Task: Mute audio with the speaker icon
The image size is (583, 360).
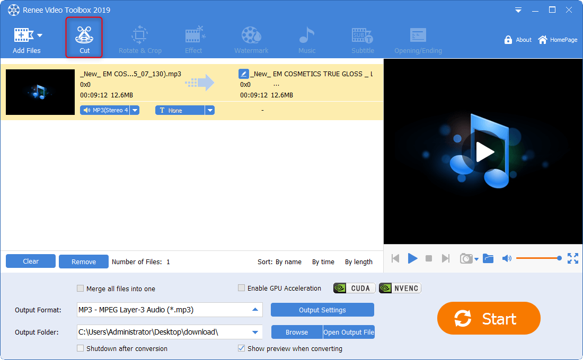Action: [x=507, y=258]
